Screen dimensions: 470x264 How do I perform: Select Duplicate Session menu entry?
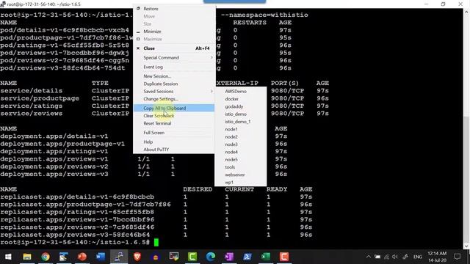pos(174,84)
